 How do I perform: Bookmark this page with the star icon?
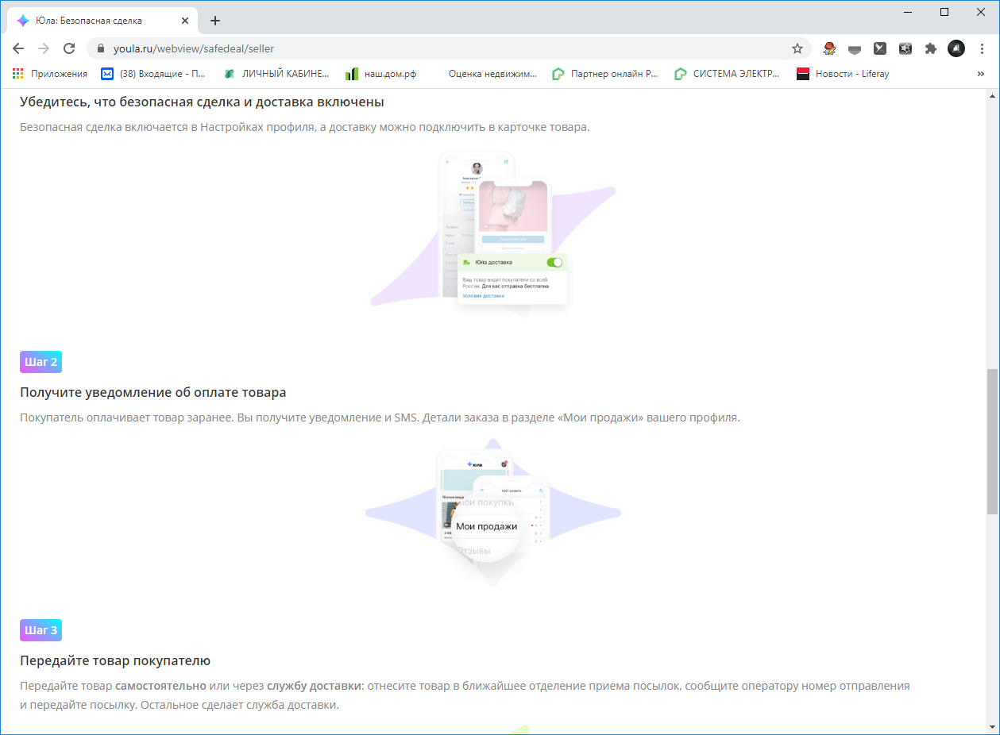click(x=797, y=48)
